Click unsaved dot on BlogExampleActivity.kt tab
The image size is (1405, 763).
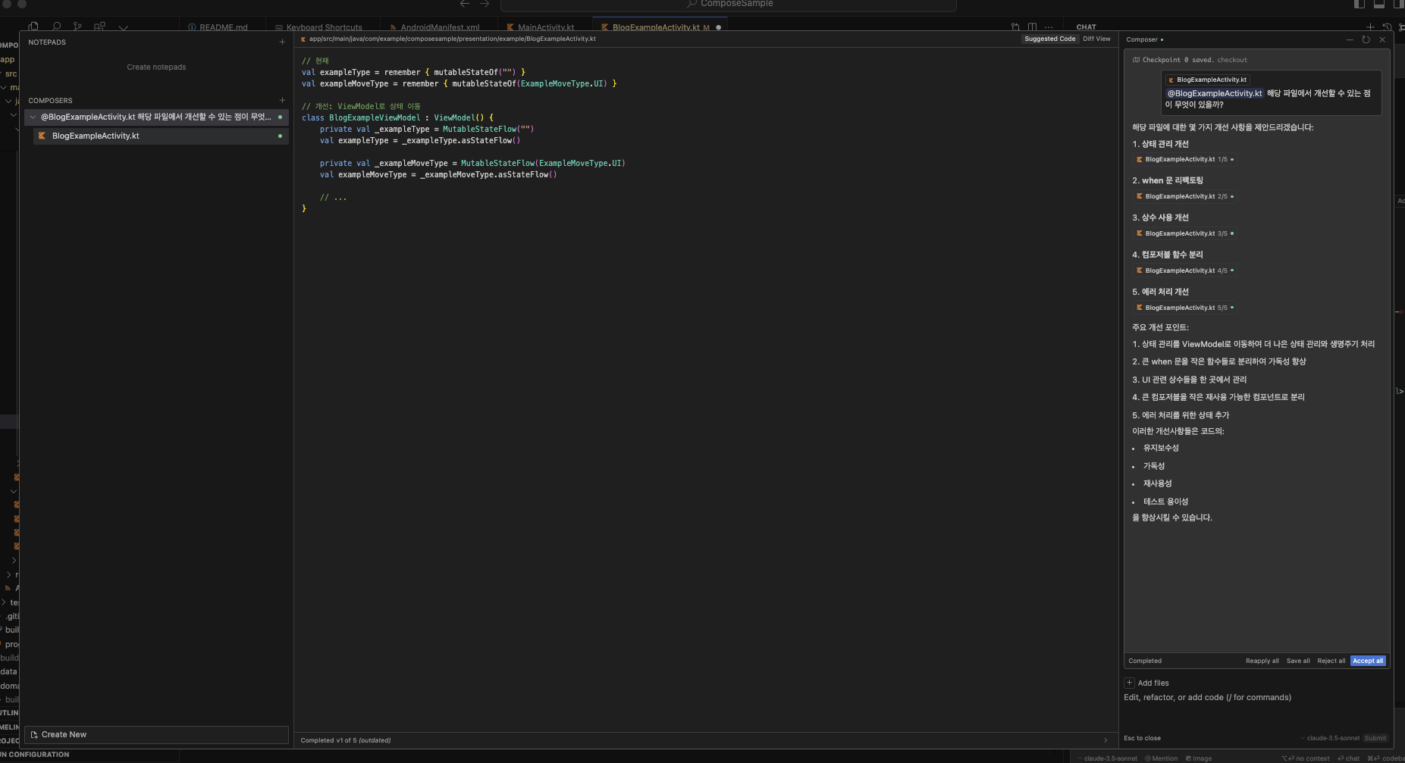(x=718, y=27)
